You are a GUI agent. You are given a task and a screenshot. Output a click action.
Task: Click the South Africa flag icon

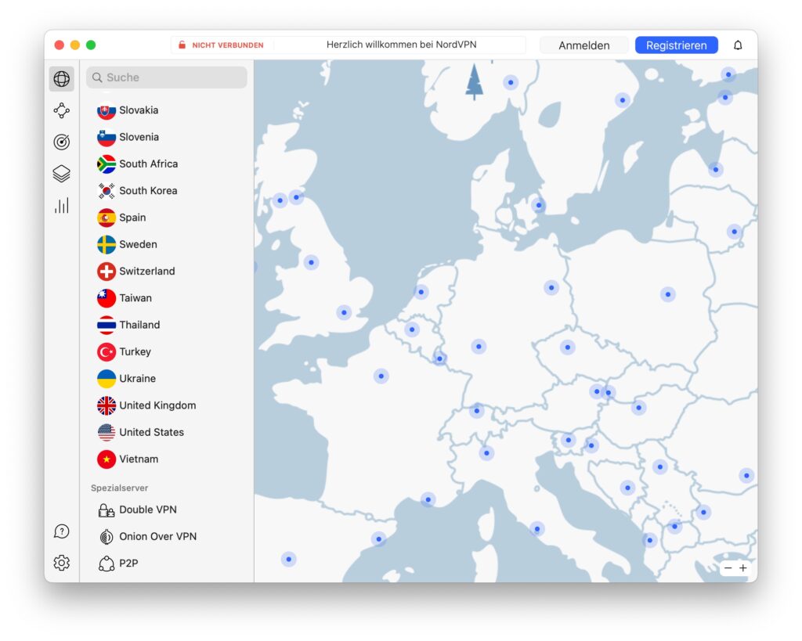tap(107, 164)
